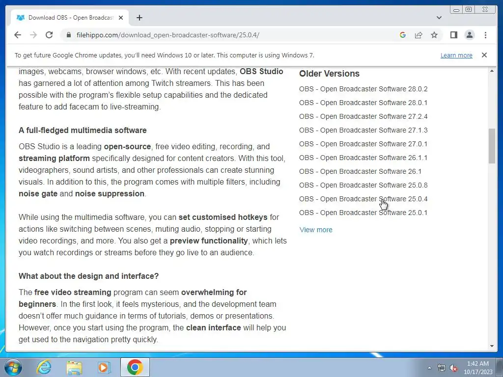This screenshot has width=503, height=377.
Task: Reload the current page
Action: tap(49, 35)
